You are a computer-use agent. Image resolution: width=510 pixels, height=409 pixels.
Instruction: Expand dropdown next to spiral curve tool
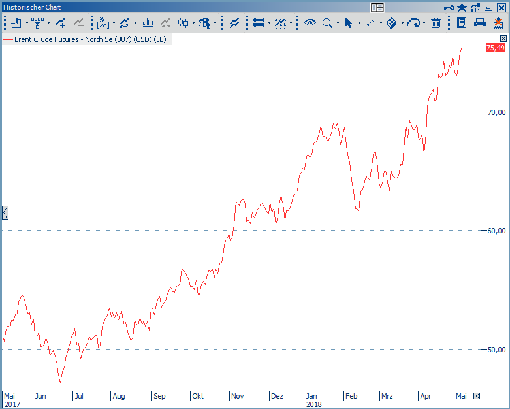(x=424, y=23)
